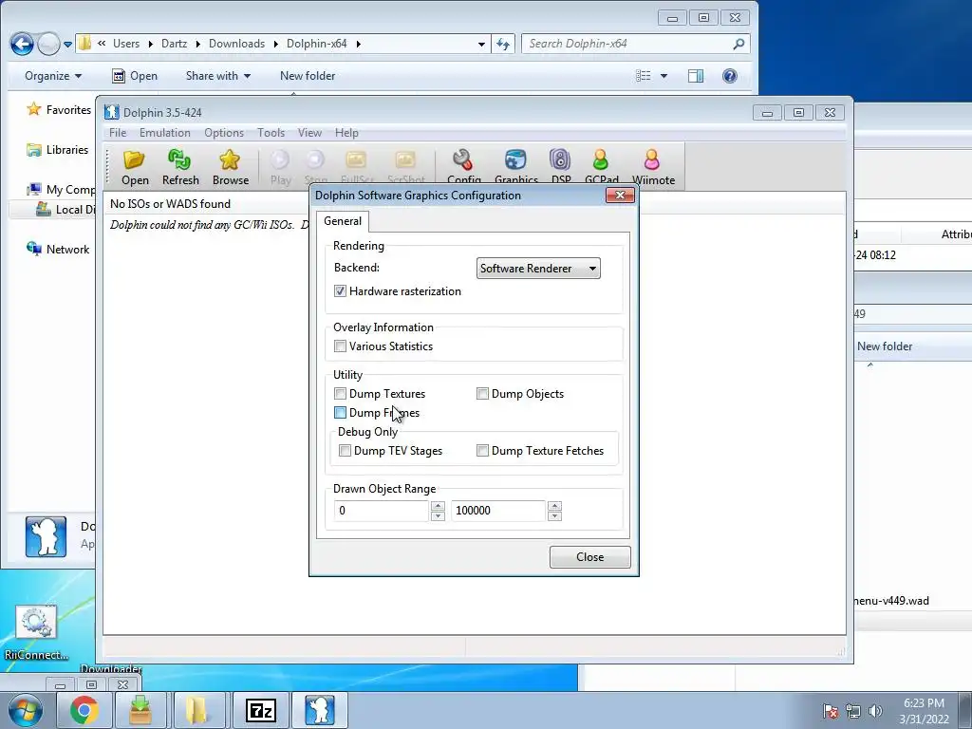The image size is (972, 729).
Task: Open the File menu in Dolphin
Action: click(x=117, y=133)
